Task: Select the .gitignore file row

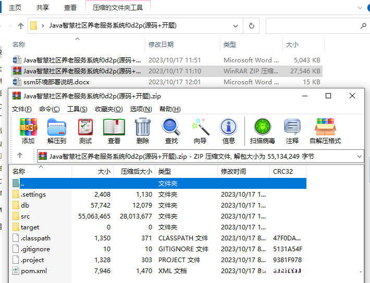Action: [159, 249]
